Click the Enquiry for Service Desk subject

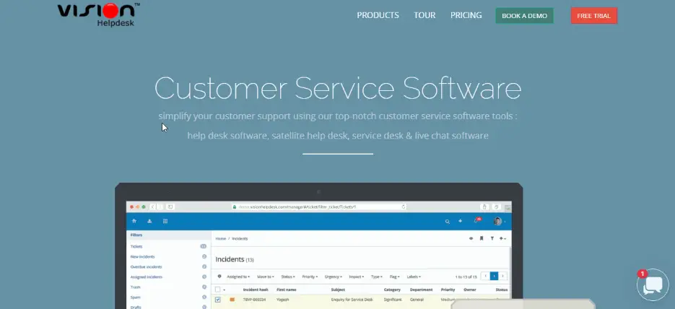pos(352,300)
